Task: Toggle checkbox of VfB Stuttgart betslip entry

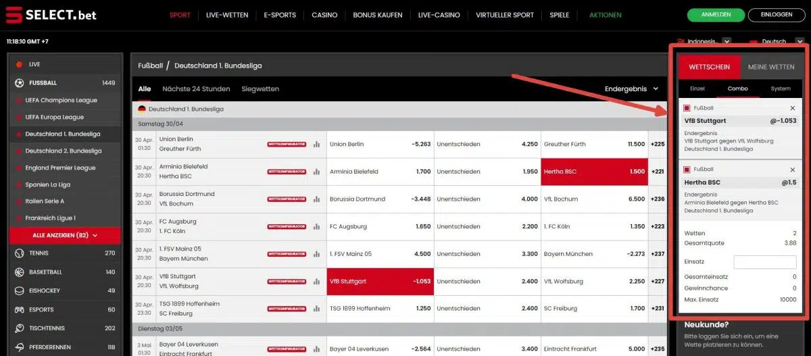Action: 687,108
